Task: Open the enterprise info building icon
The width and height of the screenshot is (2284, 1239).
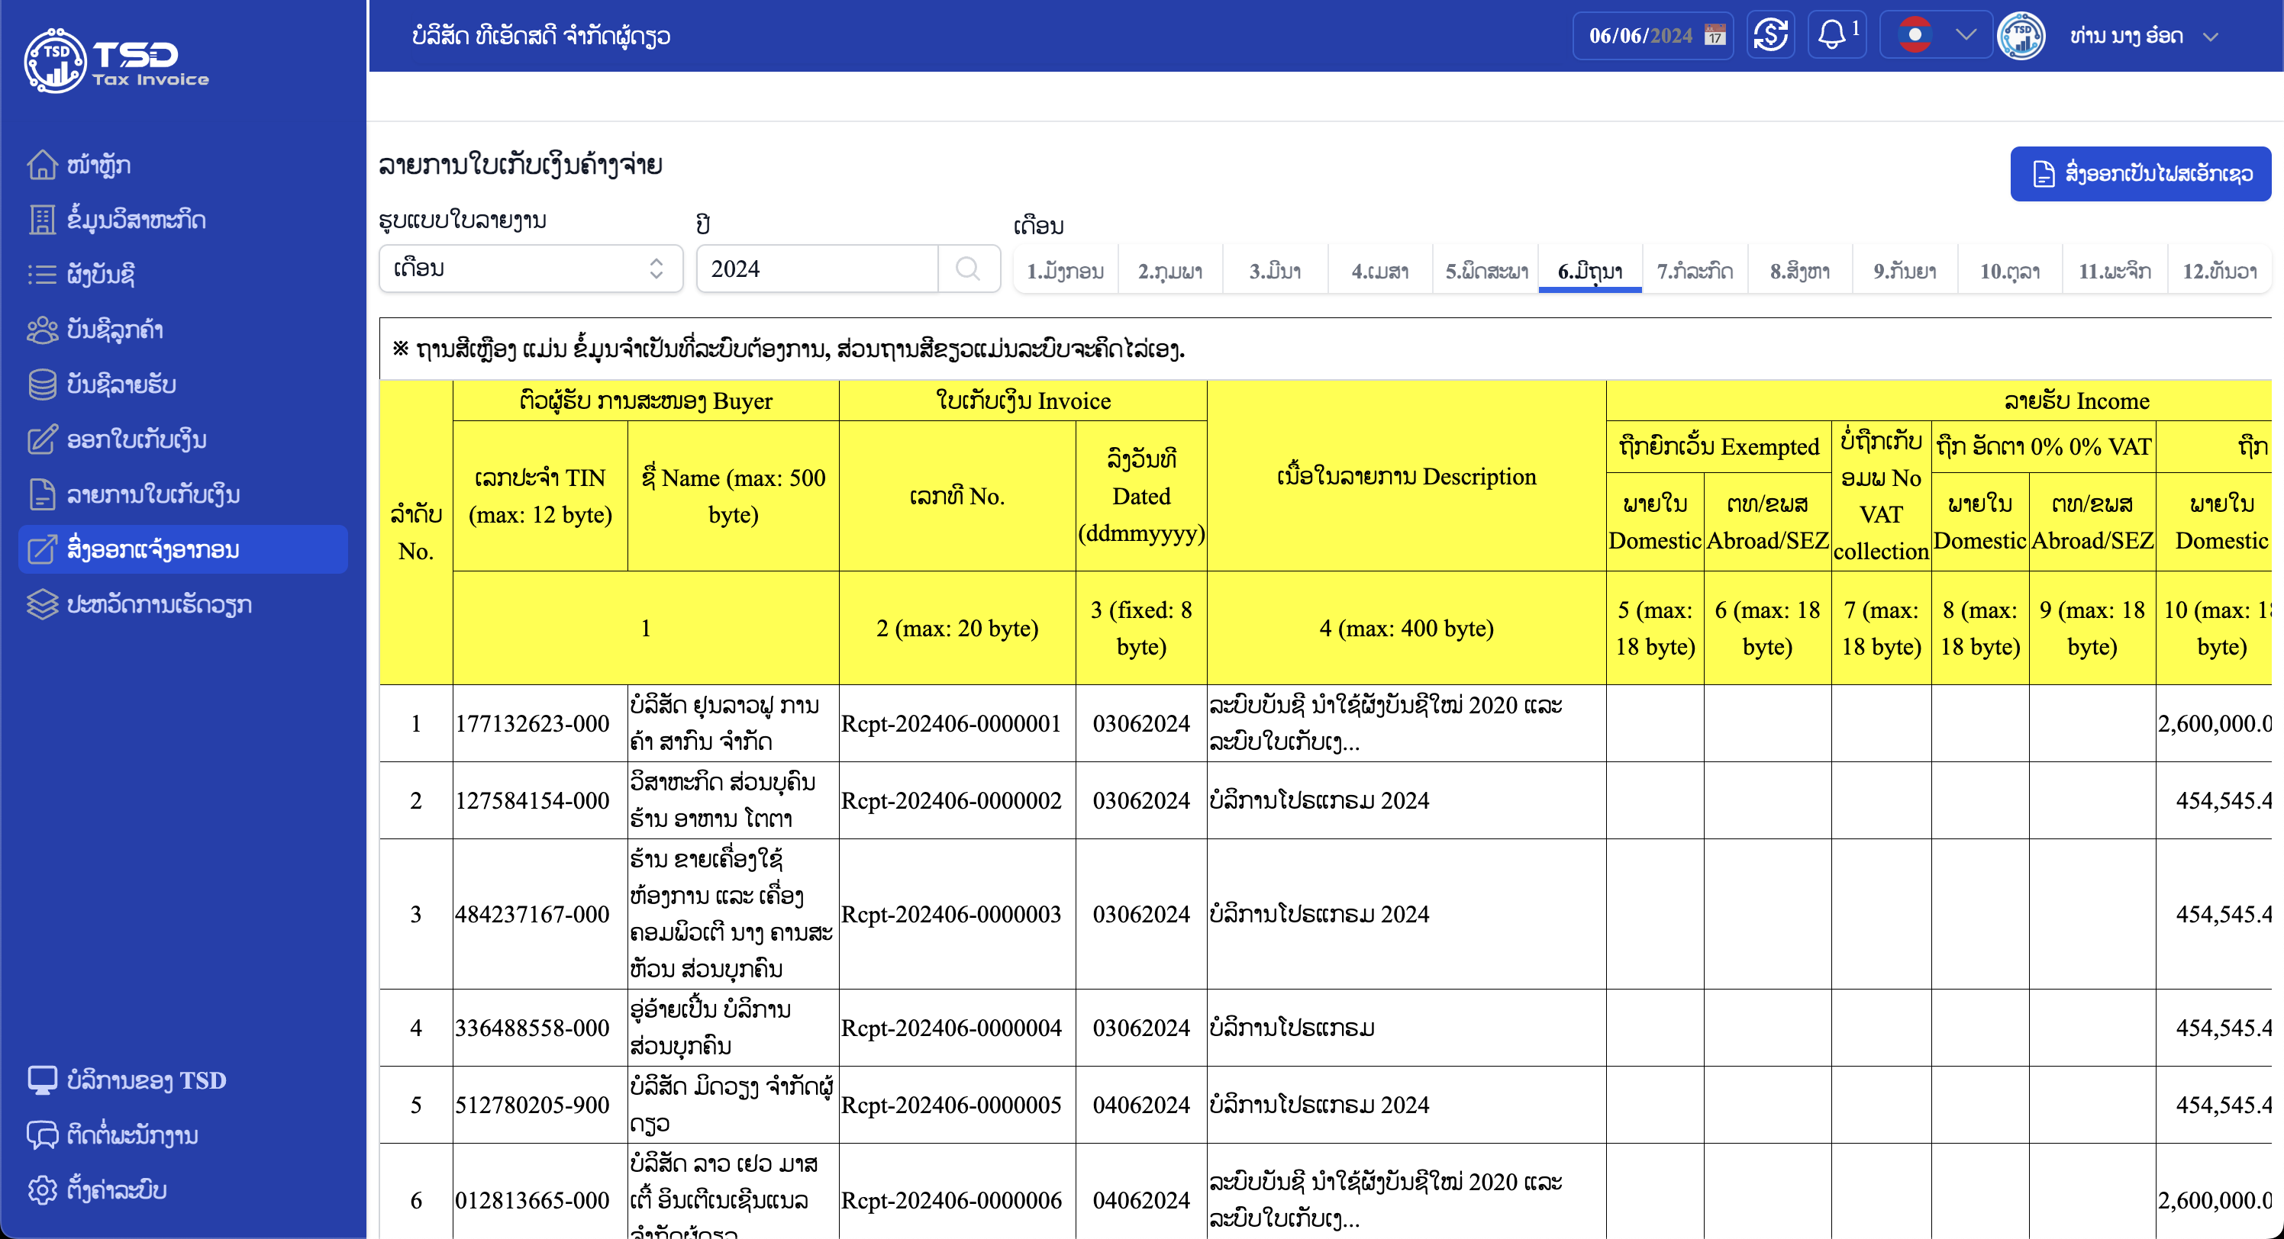Action: point(42,220)
